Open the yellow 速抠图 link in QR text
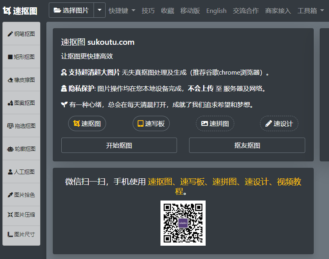 point(160,182)
